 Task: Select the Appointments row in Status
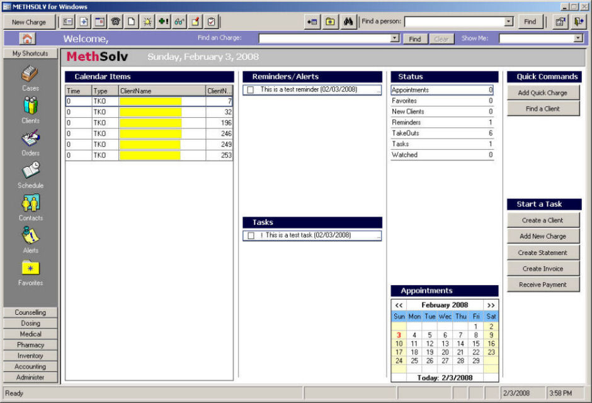pos(442,90)
